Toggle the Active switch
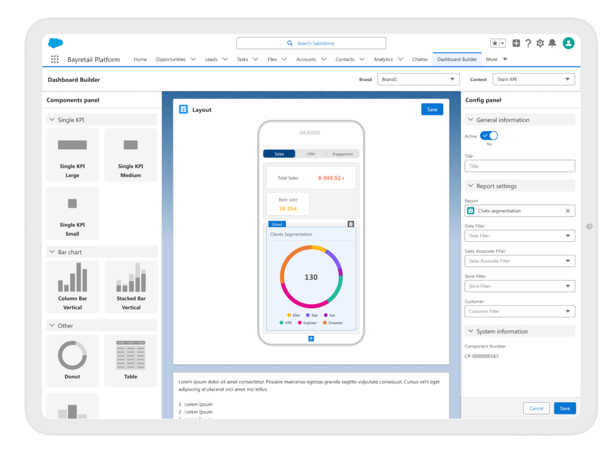 click(489, 136)
